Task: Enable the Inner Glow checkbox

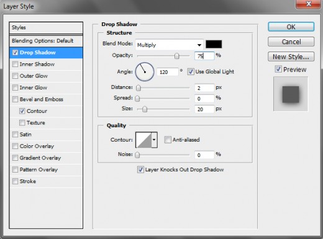Action: click(15, 88)
